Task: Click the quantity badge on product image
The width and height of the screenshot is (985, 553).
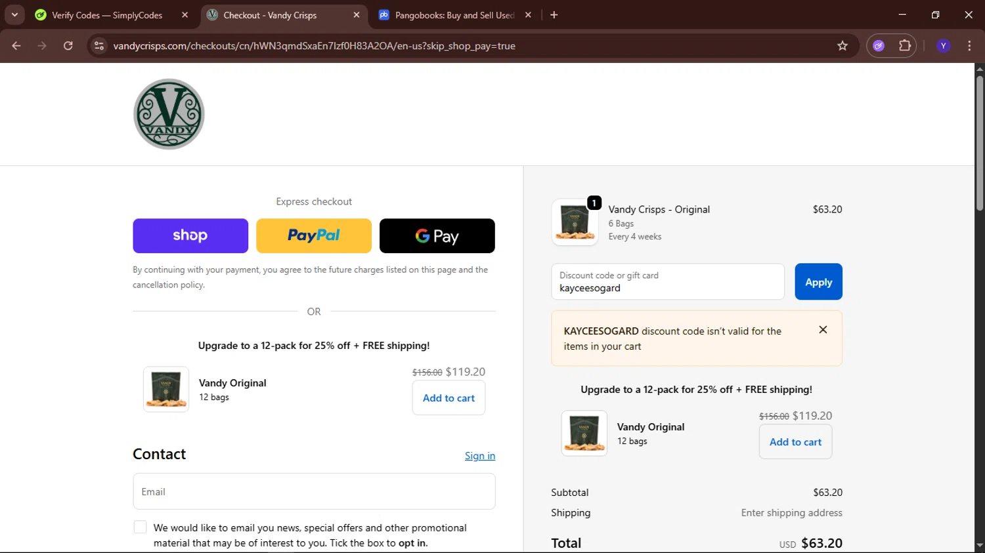Action: coord(594,203)
